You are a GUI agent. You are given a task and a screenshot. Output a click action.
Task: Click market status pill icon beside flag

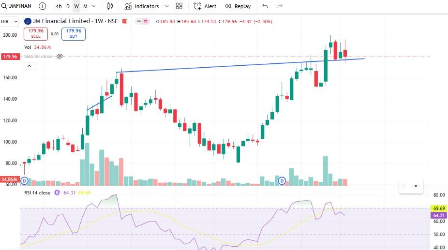pyautogui.click(x=142, y=21)
